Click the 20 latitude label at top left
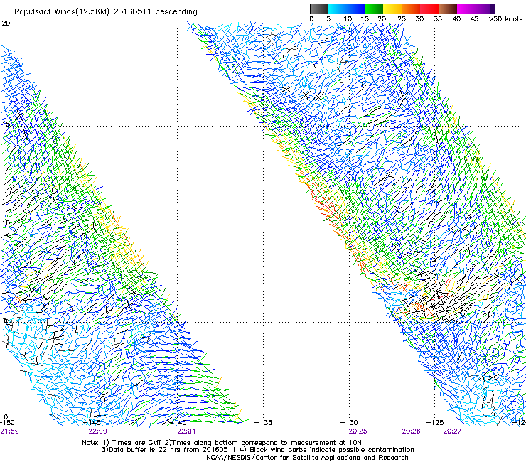Image resolution: width=526 pixels, height=462 pixels. coord(6,23)
